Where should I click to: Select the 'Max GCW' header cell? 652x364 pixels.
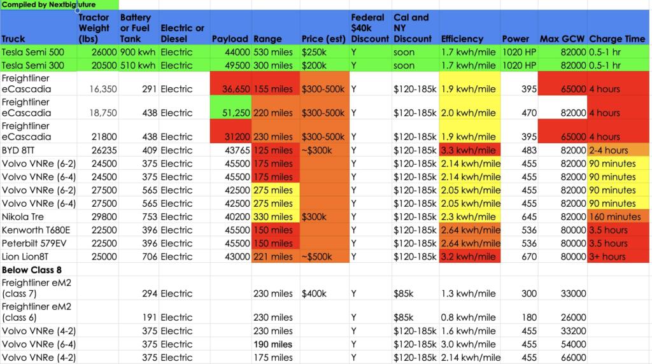tap(562, 39)
